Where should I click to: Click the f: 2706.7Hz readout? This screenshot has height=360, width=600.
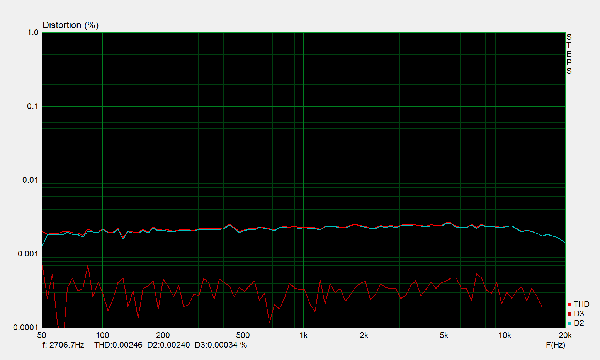63,345
